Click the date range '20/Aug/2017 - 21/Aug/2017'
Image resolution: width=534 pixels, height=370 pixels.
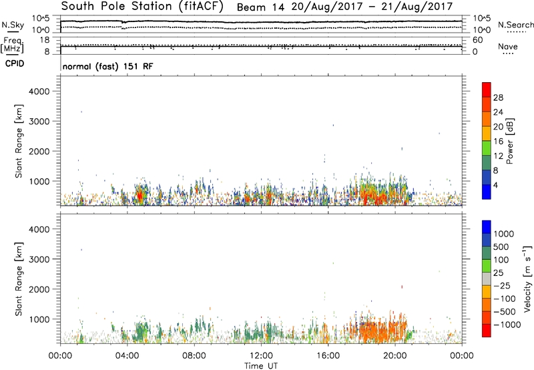click(x=372, y=7)
